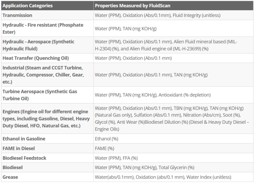
Task: Select the Ethanol in Gasoline cell
Action: [24, 139]
